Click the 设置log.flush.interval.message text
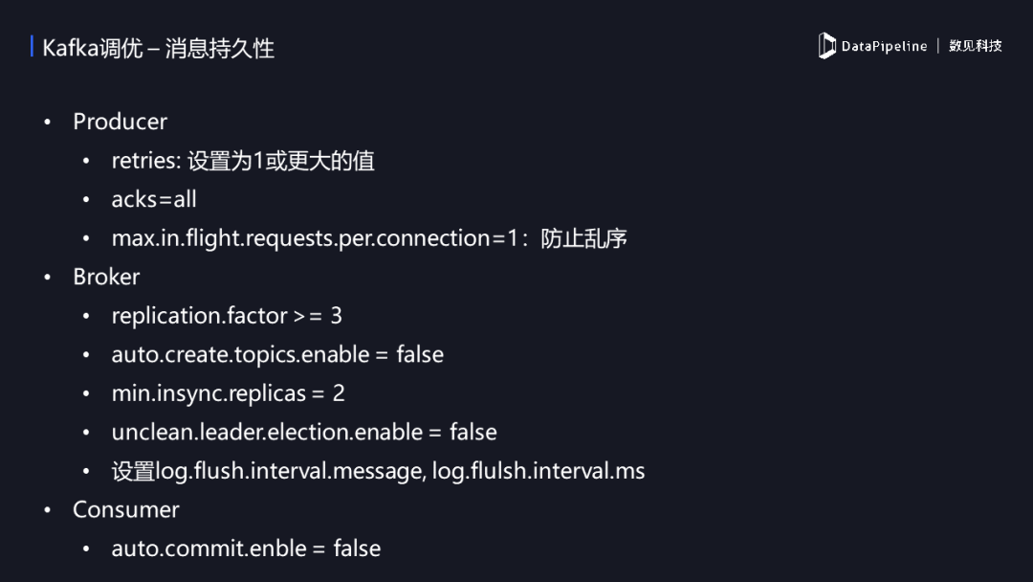Viewport: 1033px width, 582px height. [267, 471]
